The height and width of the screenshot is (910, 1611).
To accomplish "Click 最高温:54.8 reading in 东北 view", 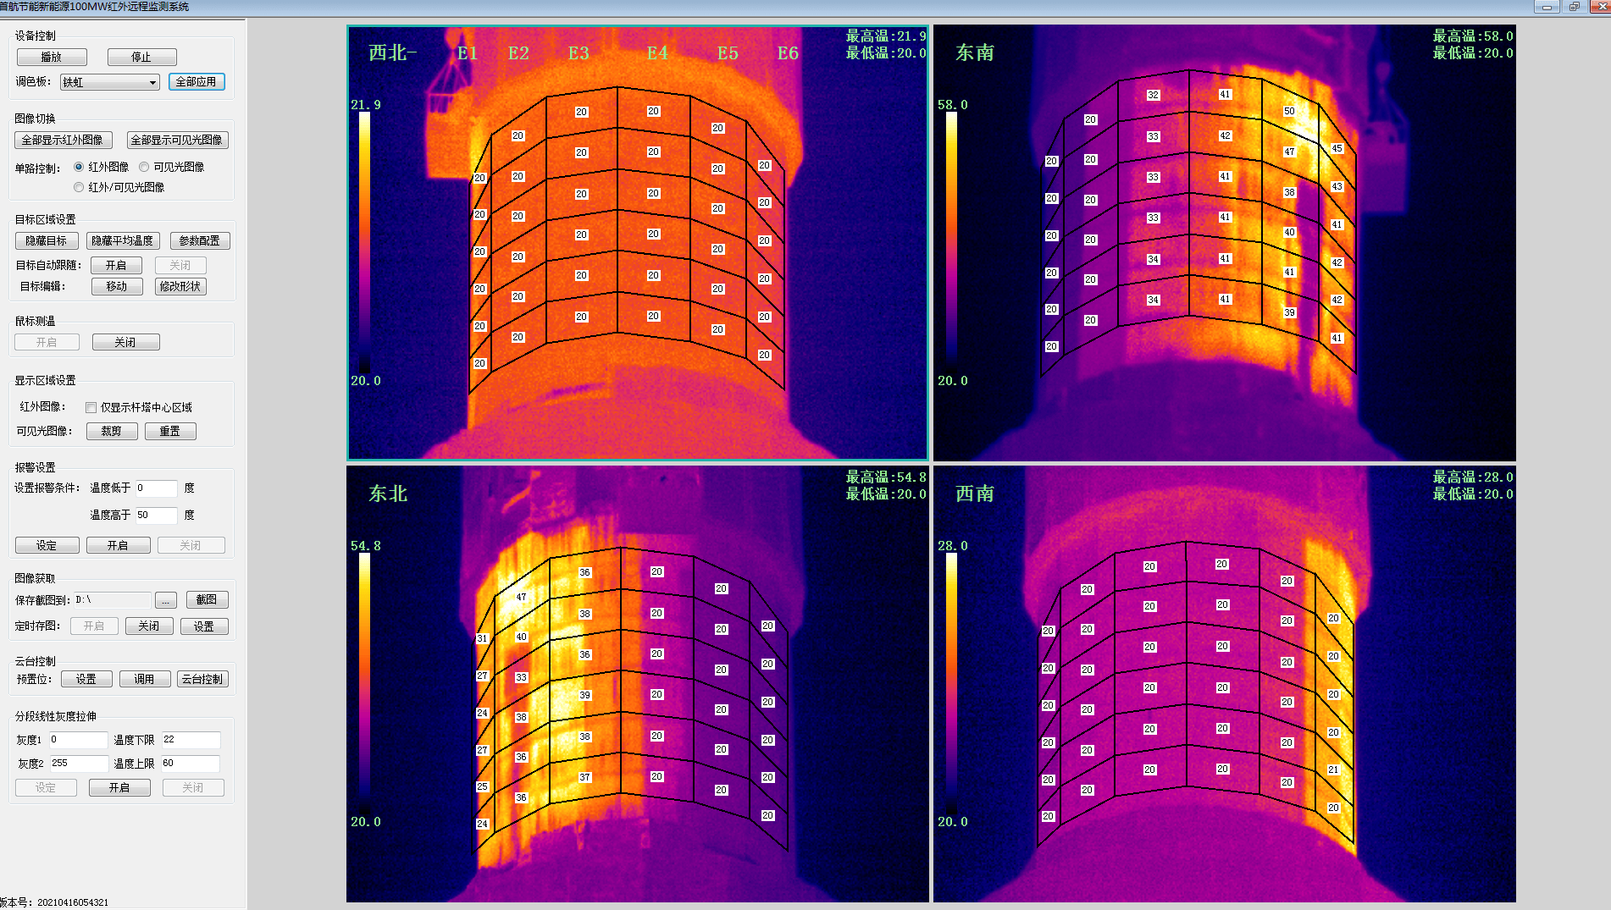I will click(885, 477).
